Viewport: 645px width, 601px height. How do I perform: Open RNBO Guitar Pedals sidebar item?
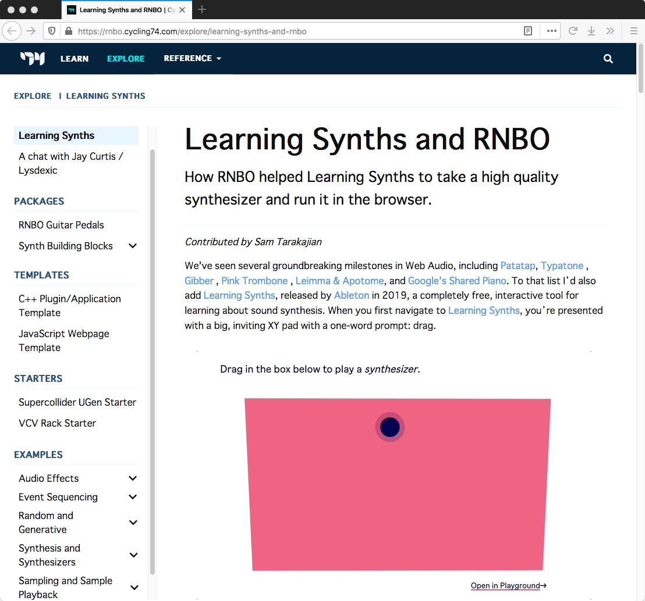[61, 225]
